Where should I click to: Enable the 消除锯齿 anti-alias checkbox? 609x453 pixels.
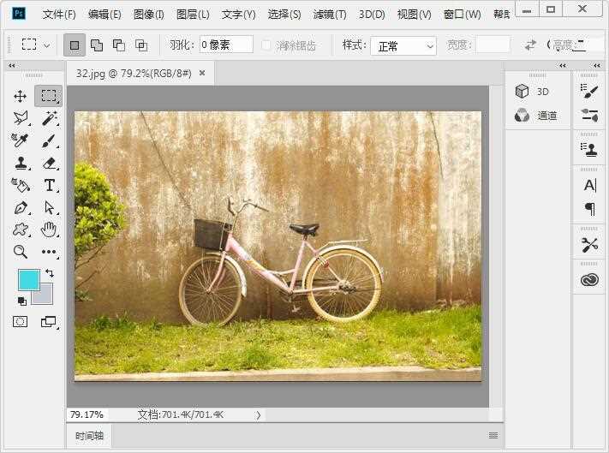pos(266,45)
